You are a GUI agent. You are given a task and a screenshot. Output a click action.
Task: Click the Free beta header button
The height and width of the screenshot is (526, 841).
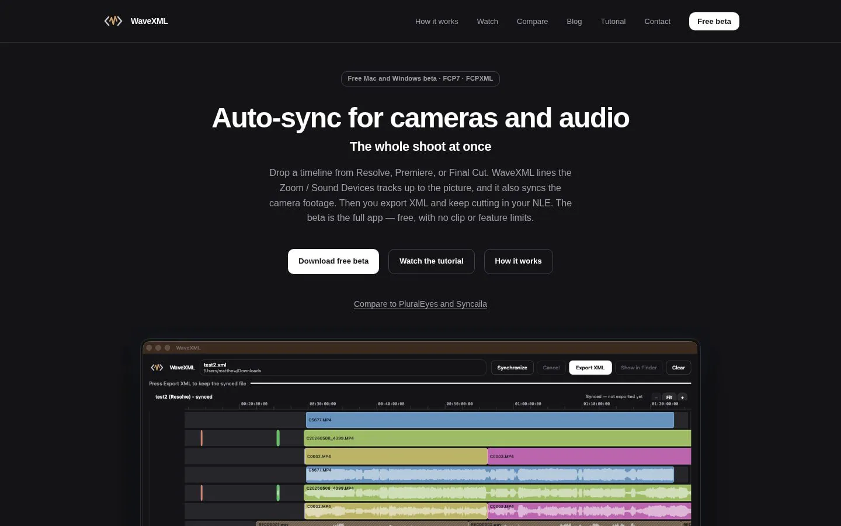714,21
